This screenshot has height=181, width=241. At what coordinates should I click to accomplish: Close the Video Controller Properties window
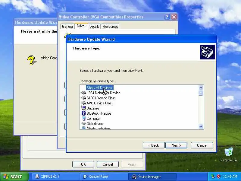[x=174, y=17]
